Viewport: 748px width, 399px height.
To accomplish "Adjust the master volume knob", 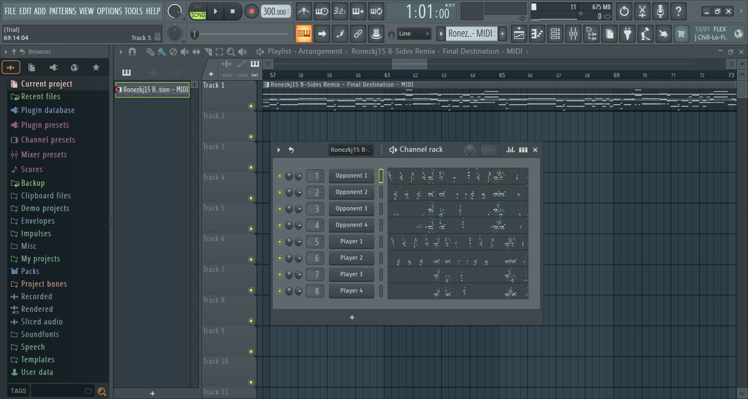I will 175,11.
